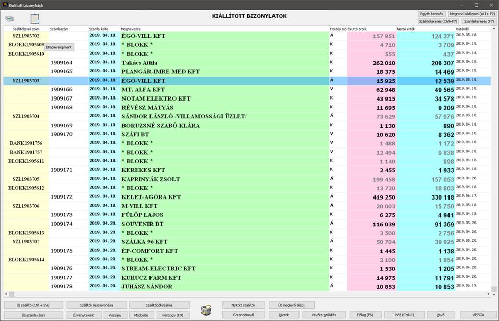Viewport: 499px width, 321px height.
Task: Apply Vevőre szűkítés filter
Action: [323, 315]
